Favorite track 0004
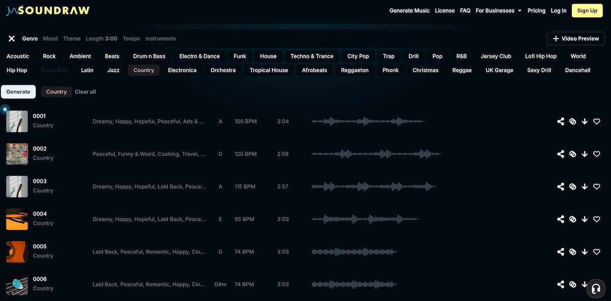This screenshot has height=301, width=611. [597, 219]
